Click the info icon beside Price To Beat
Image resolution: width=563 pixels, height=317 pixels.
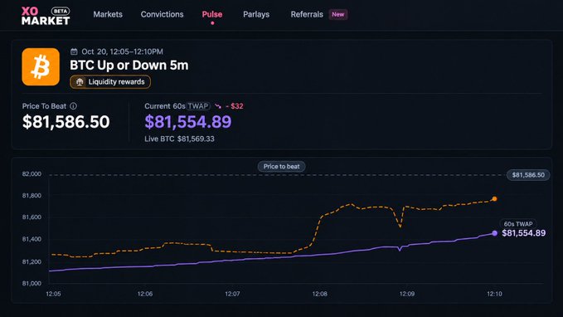73,106
